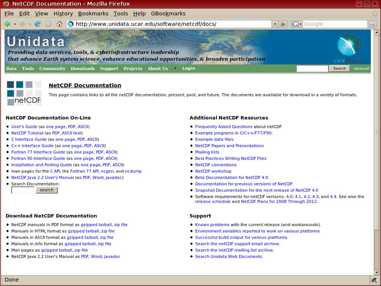Click 'Download NetCDF Documentation' heading text

[x=51, y=216]
